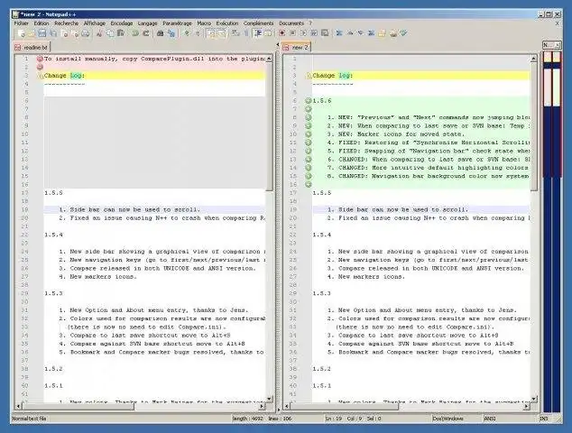Click the Paste toolbar icon
The height and width of the screenshot is (433, 572).
tap(121, 33)
